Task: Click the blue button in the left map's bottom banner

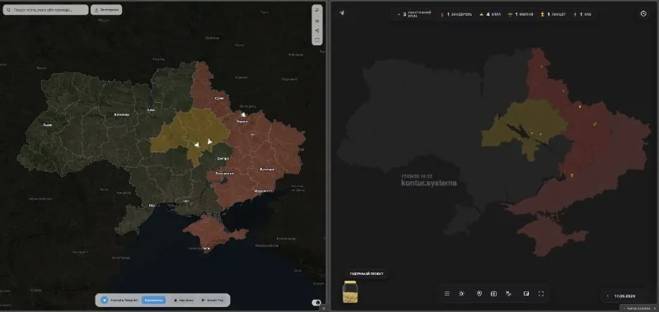Action: (153, 300)
